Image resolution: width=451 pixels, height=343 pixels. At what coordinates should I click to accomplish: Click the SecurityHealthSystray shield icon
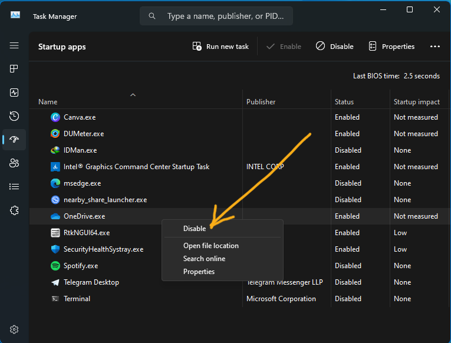coord(55,249)
